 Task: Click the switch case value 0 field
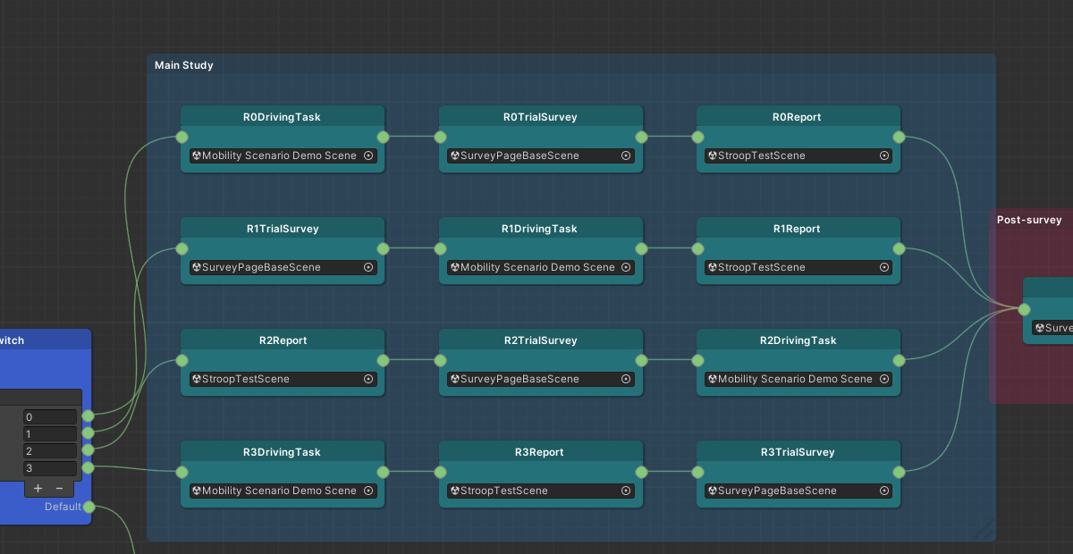50,417
